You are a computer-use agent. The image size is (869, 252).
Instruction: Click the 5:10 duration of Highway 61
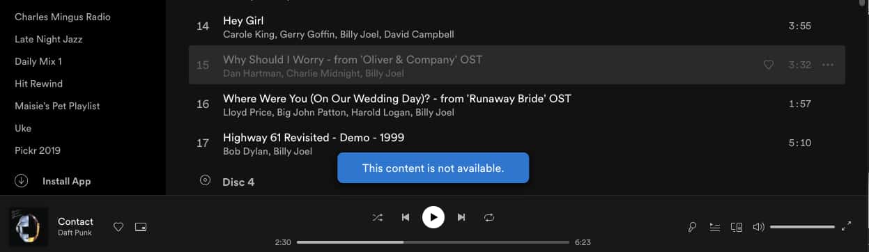pyautogui.click(x=799, y=143)
